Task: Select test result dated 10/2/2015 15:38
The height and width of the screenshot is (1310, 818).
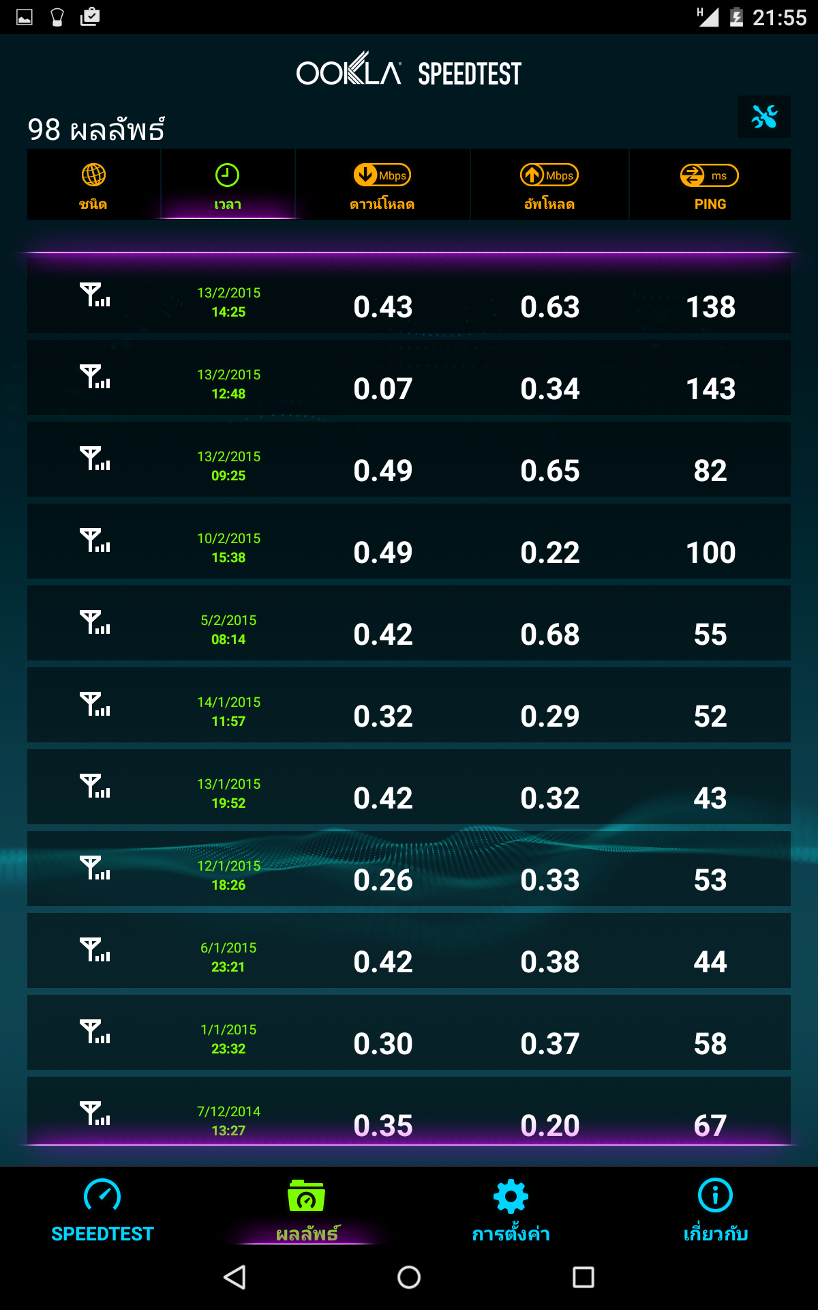Action: [409, 548]
